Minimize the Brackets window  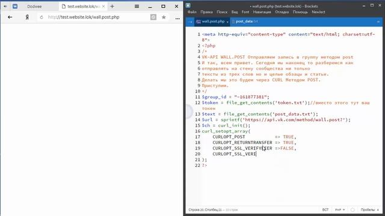click(363, 5)
